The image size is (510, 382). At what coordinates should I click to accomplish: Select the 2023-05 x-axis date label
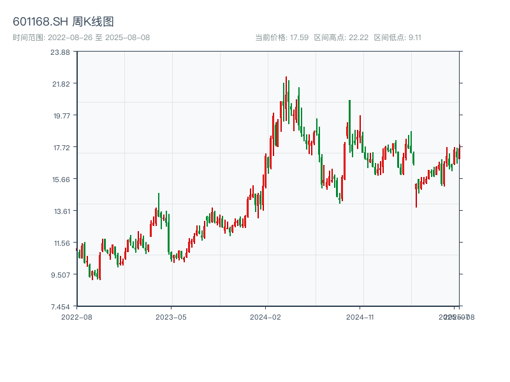tap(171, 316)
